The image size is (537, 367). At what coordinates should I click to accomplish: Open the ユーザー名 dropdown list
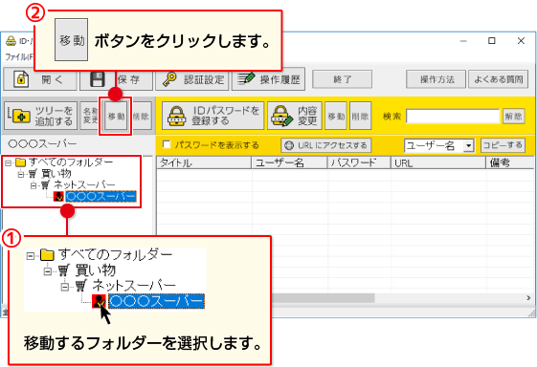[468, 145]
